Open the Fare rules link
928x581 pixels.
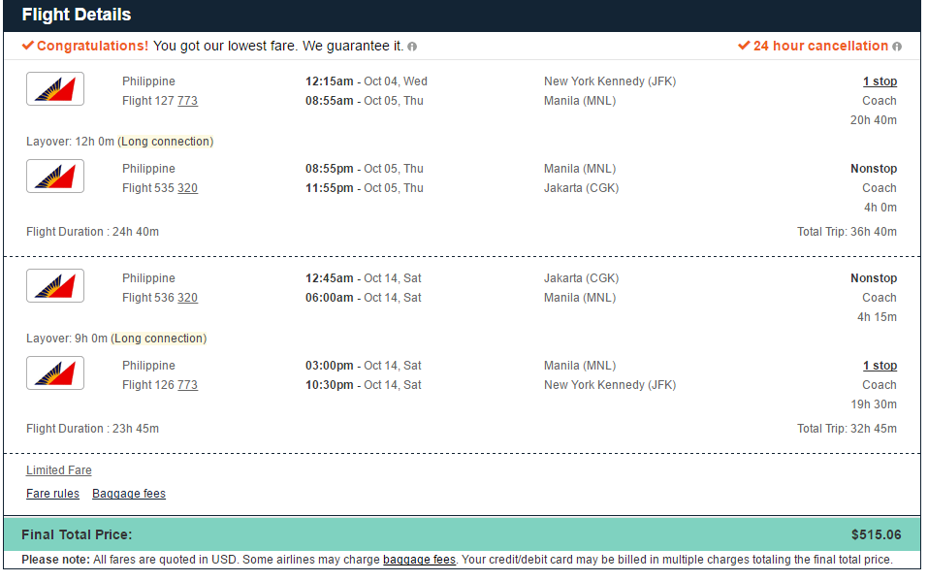[52, 494]
